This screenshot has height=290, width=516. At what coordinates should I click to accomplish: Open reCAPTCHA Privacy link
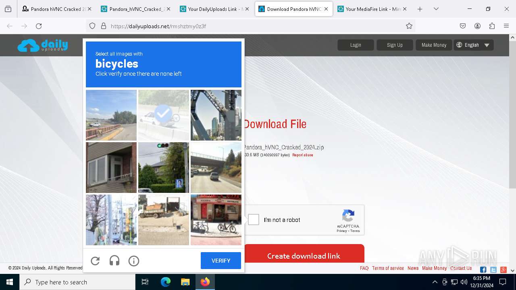[342, 231]
